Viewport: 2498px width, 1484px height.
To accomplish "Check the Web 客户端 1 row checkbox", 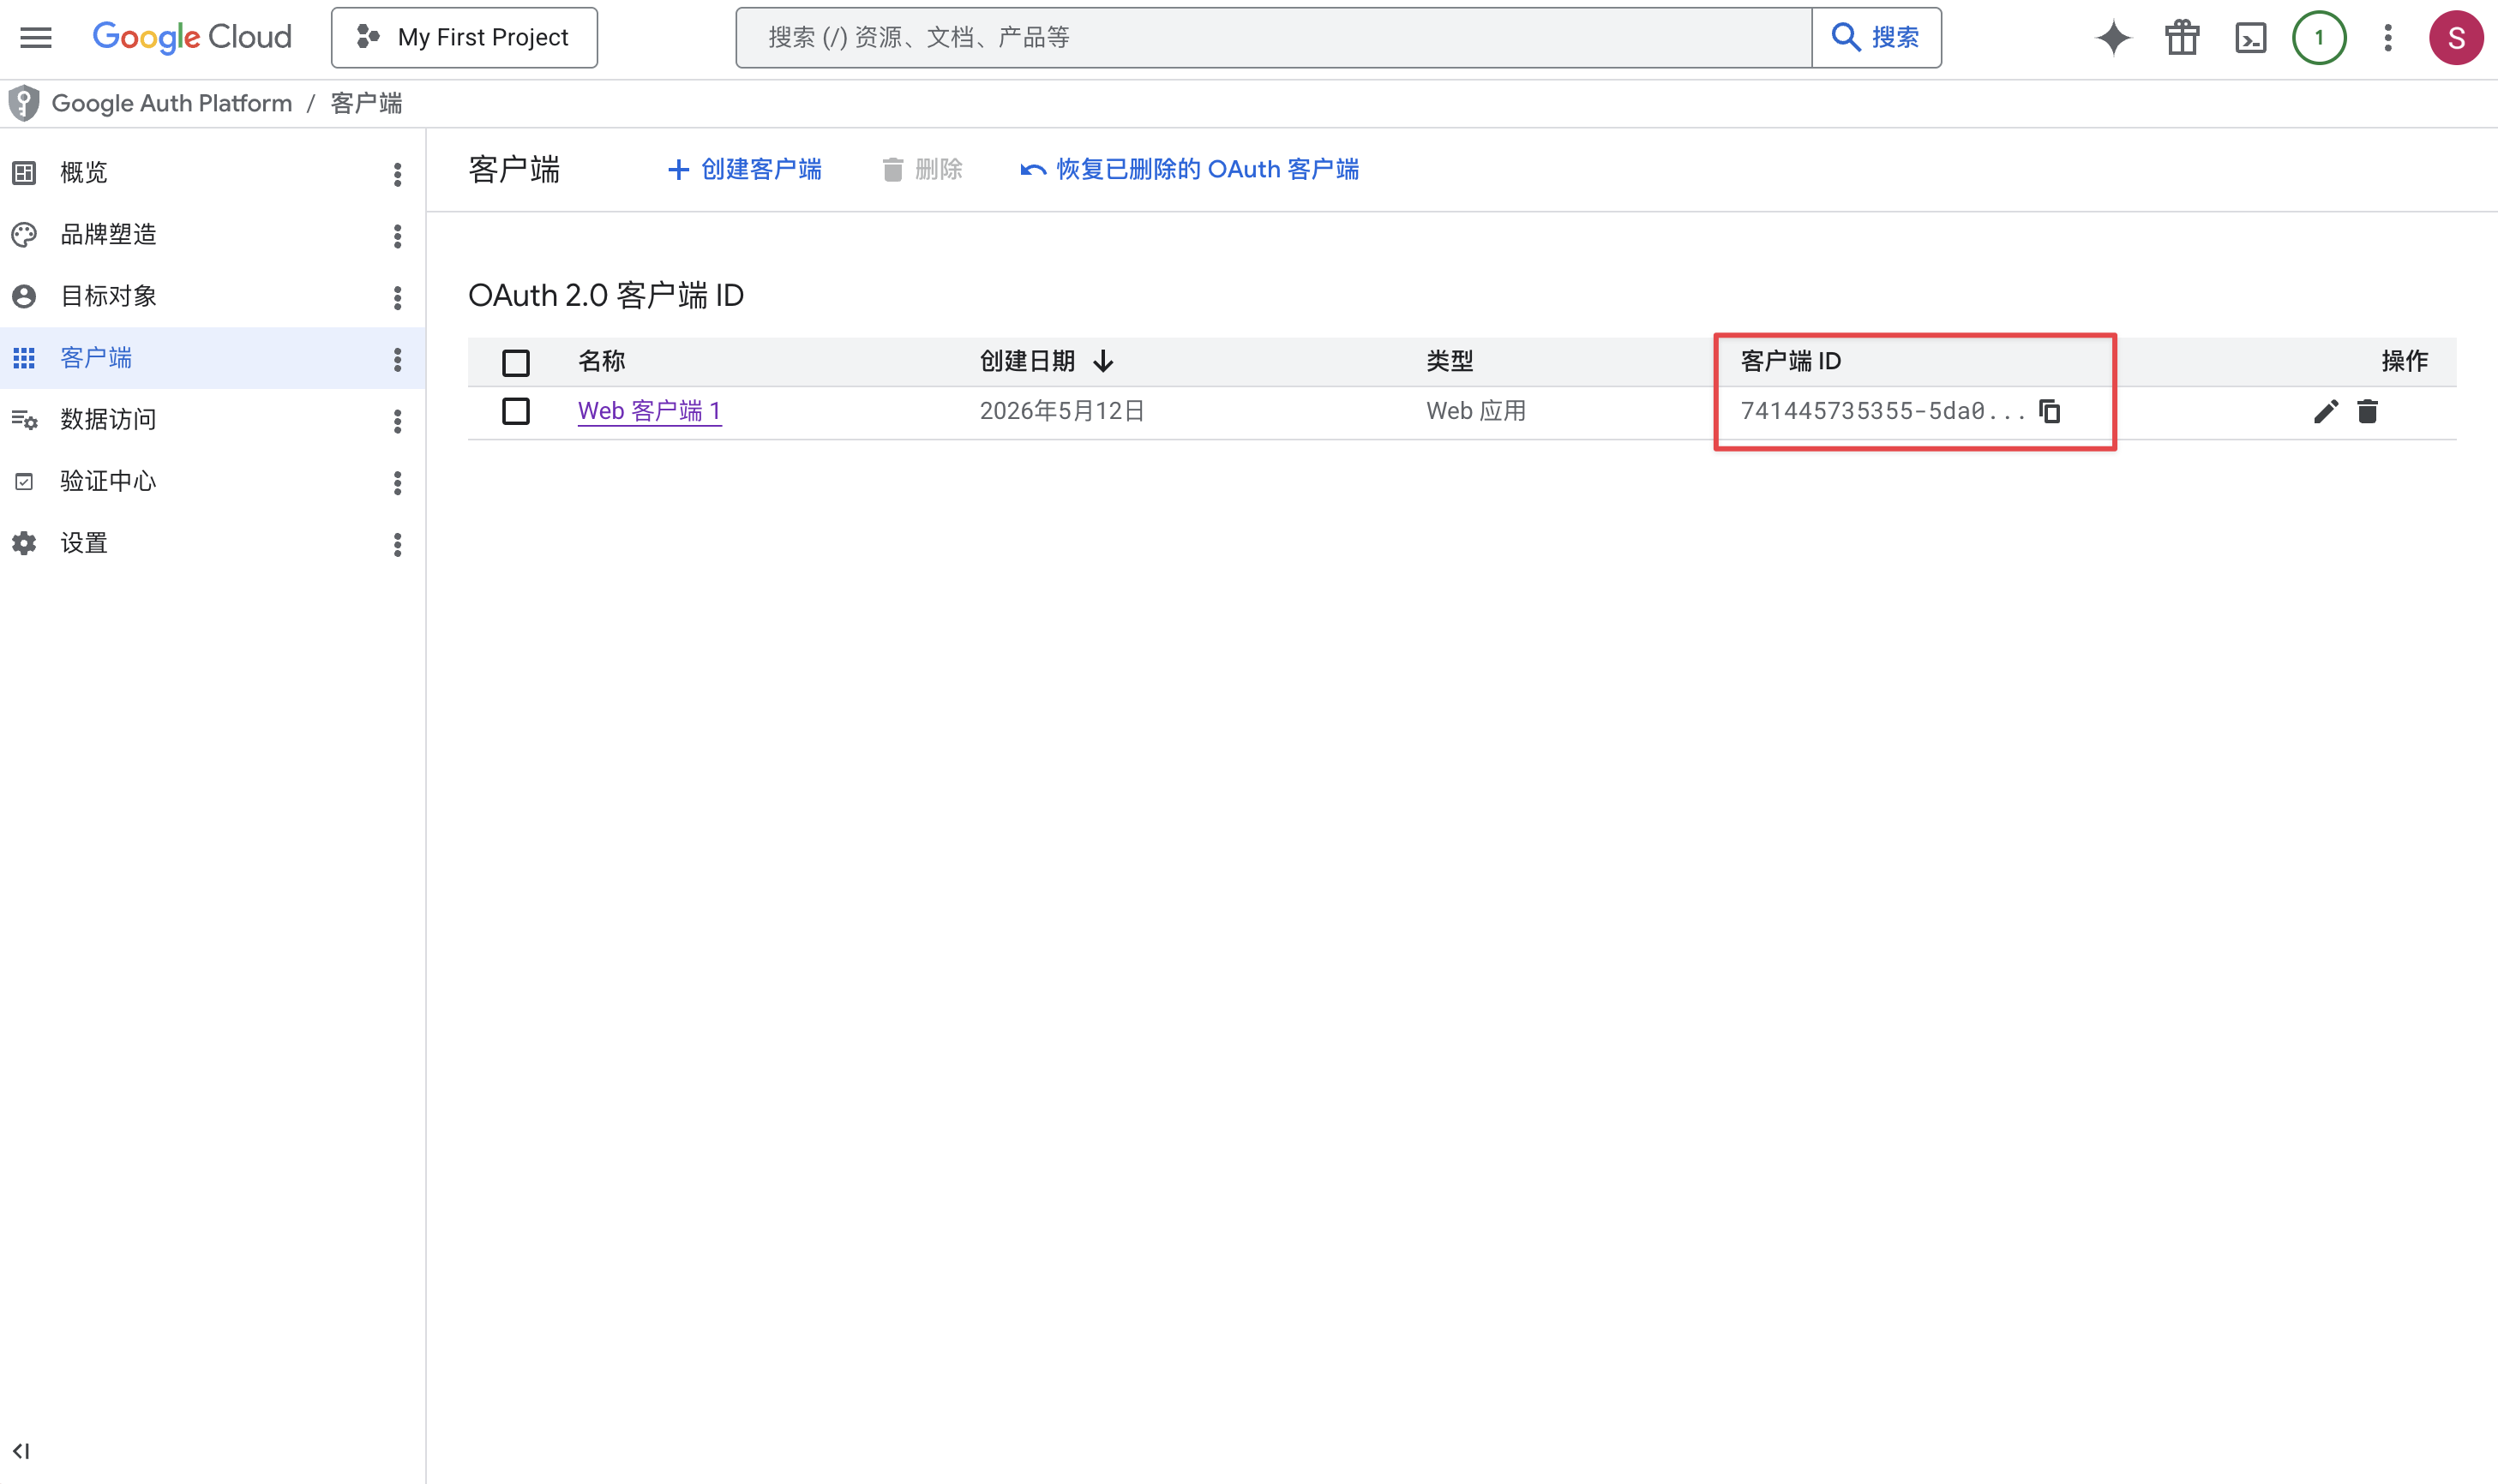I will pyautogui.click(x=516, y=411).
